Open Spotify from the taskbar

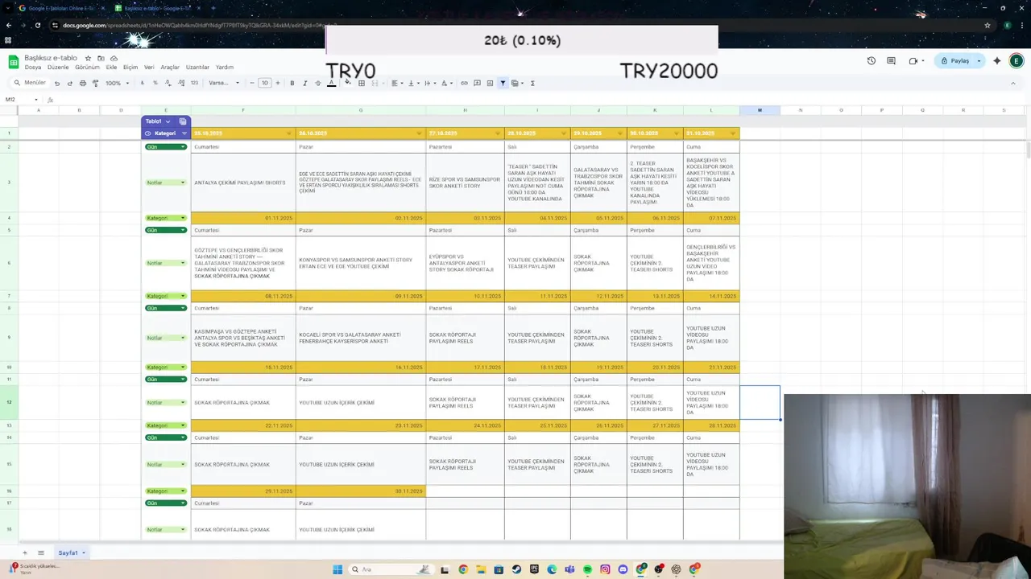tap(587, 569)
